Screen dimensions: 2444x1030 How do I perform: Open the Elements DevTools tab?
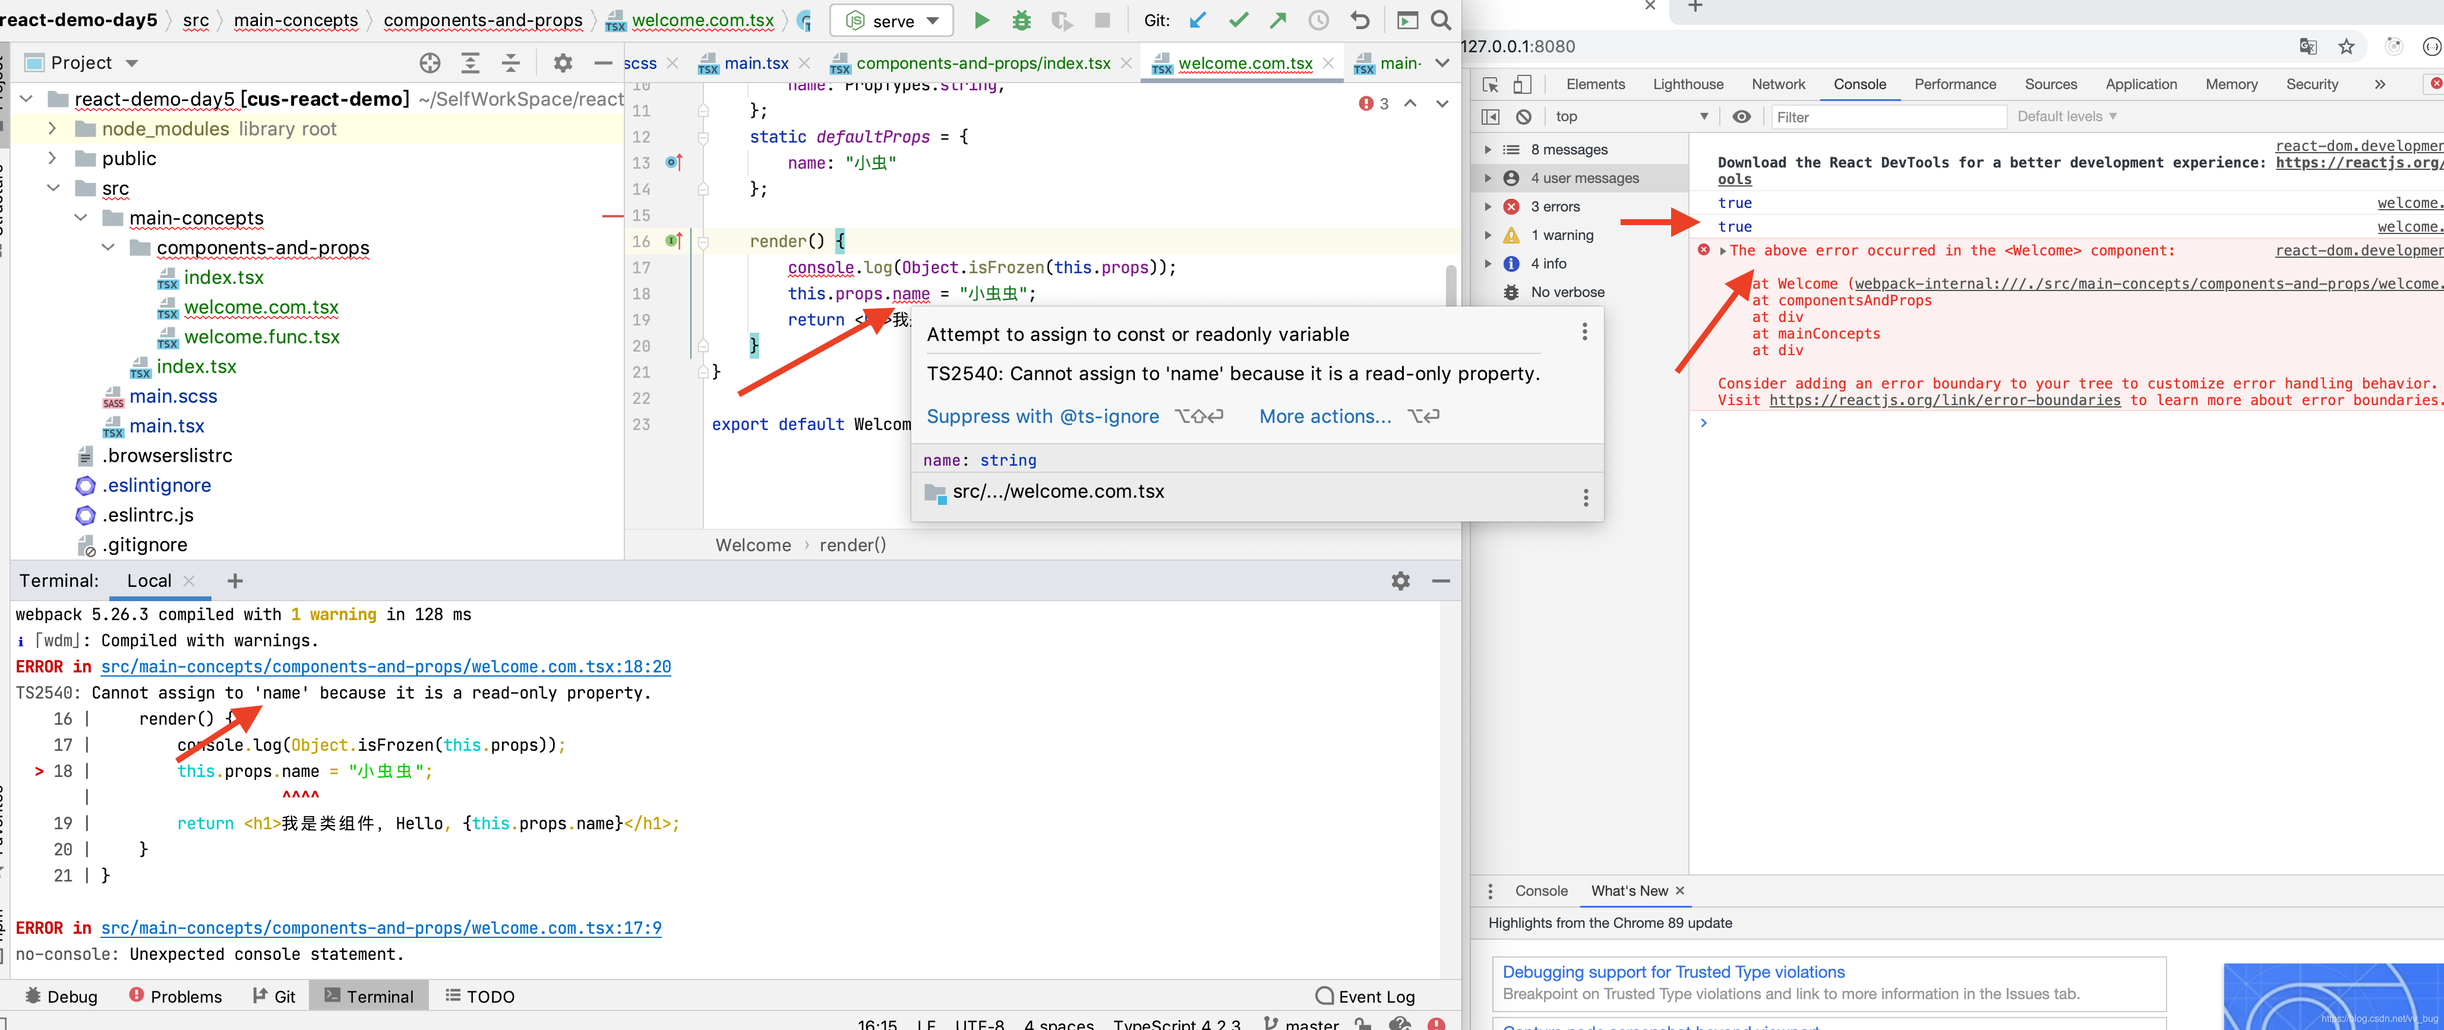pos(1595,84)
